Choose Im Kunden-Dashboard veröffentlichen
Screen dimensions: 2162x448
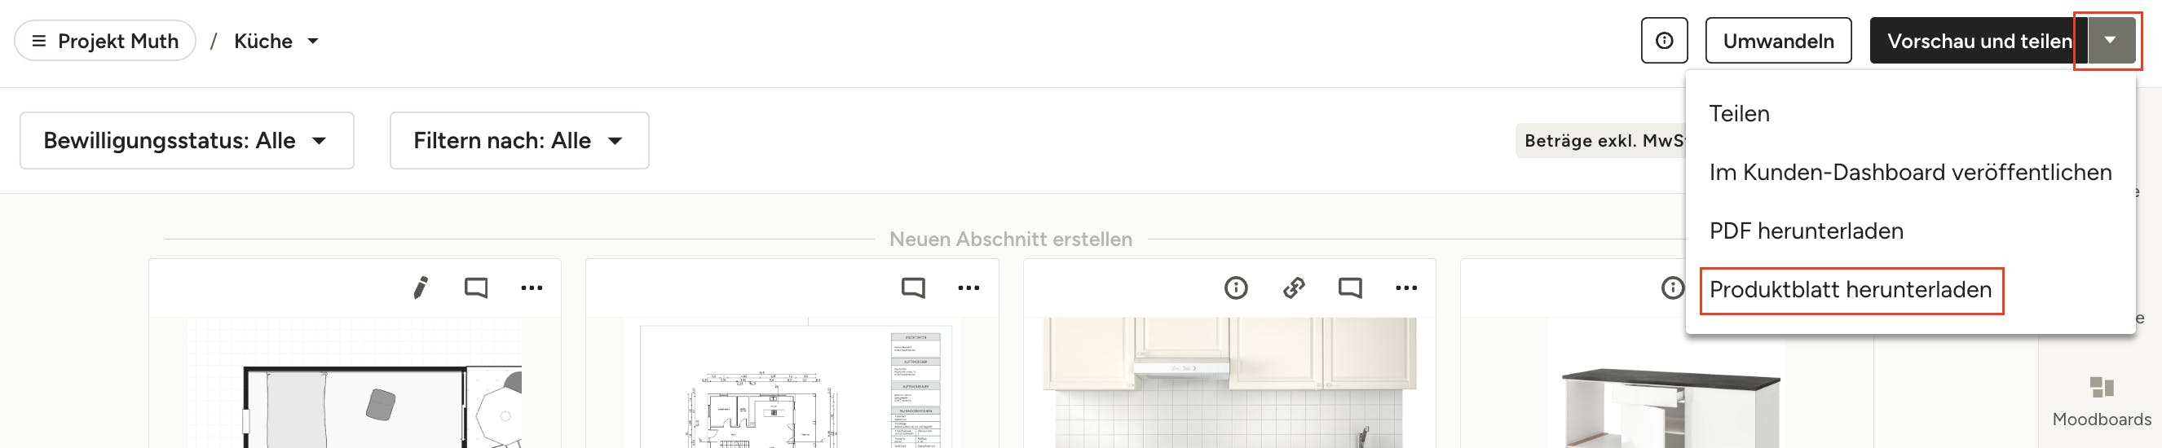click(x=1909, y=172)
